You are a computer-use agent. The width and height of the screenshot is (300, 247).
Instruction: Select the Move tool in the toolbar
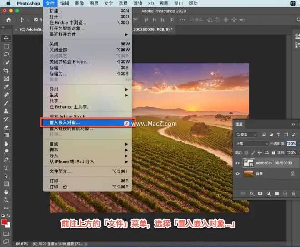(6, 38)
